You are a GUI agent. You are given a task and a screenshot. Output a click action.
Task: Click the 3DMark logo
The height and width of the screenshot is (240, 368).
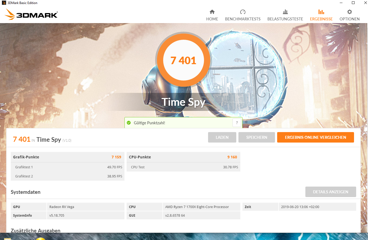click(x=31, y=14)
